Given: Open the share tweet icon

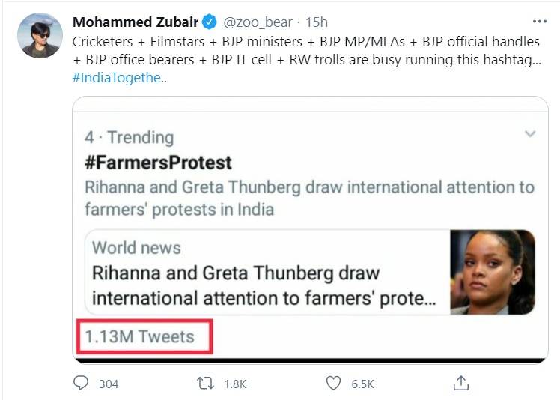Looking at the screenshot, I should point(461,384).
